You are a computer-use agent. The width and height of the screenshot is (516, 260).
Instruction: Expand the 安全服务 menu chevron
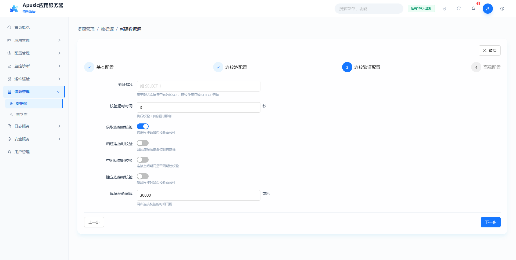59,139
